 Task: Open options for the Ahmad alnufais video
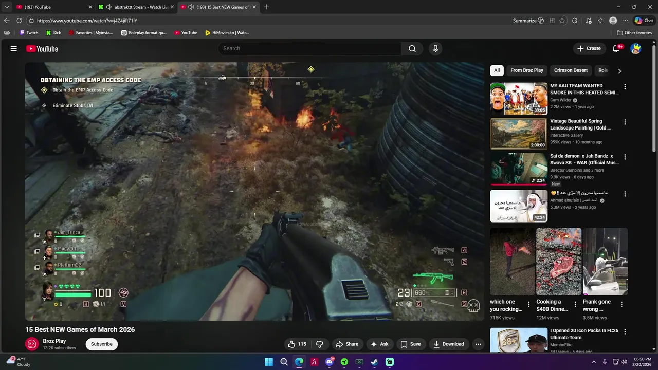click(x=625, y=194)
